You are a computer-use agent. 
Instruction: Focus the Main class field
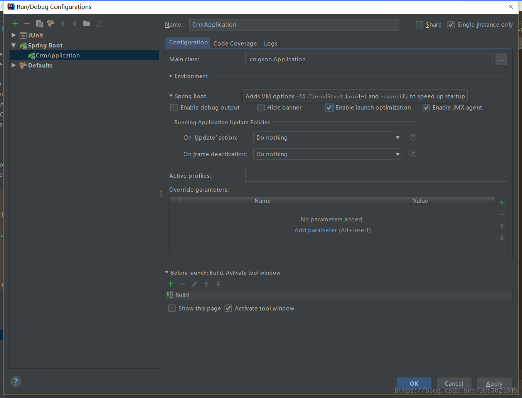(x=369, y=59)
